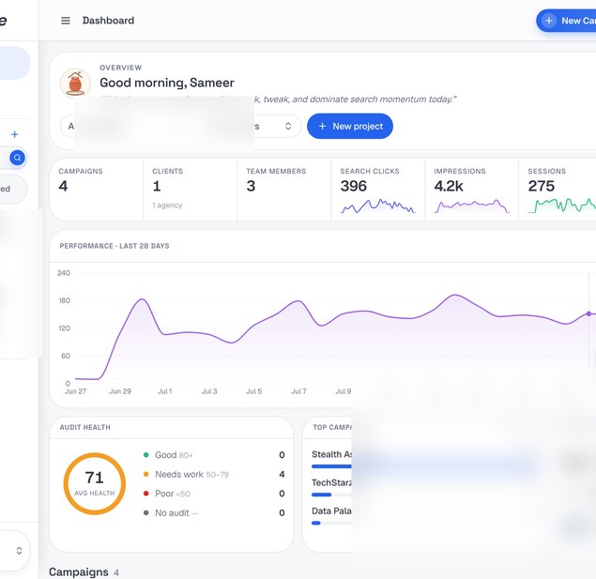
Task: Click the Needs work 50–79 legend row
Action: (214, 474)
